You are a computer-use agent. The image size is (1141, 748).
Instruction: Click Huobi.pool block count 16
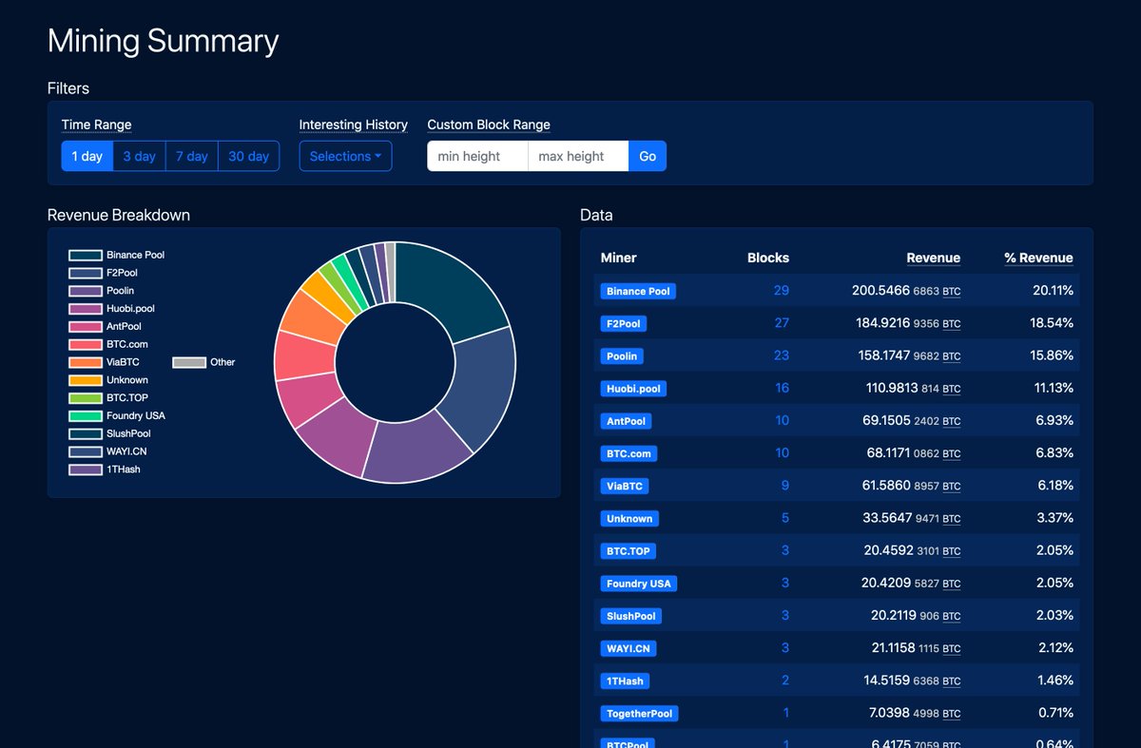[781, 388]
